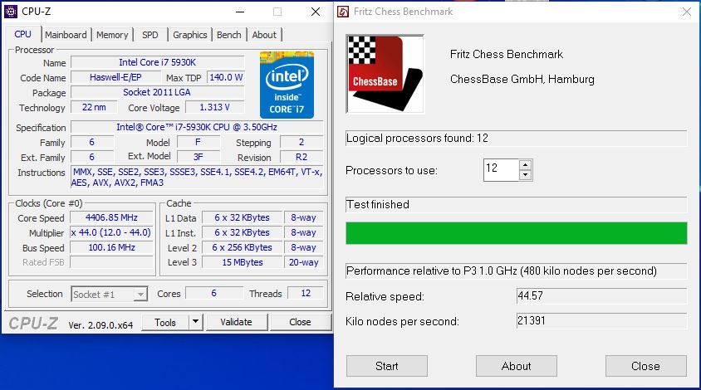Close the CPU-Z window with X
Image resolution: width=701 pixels, height=390 pixels.
tap(316, 12)
